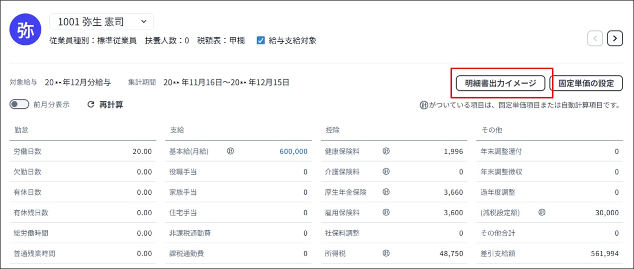Click fixed-price icon beside 基本給(月給)
Screen dimensions: 634x269
230,152
